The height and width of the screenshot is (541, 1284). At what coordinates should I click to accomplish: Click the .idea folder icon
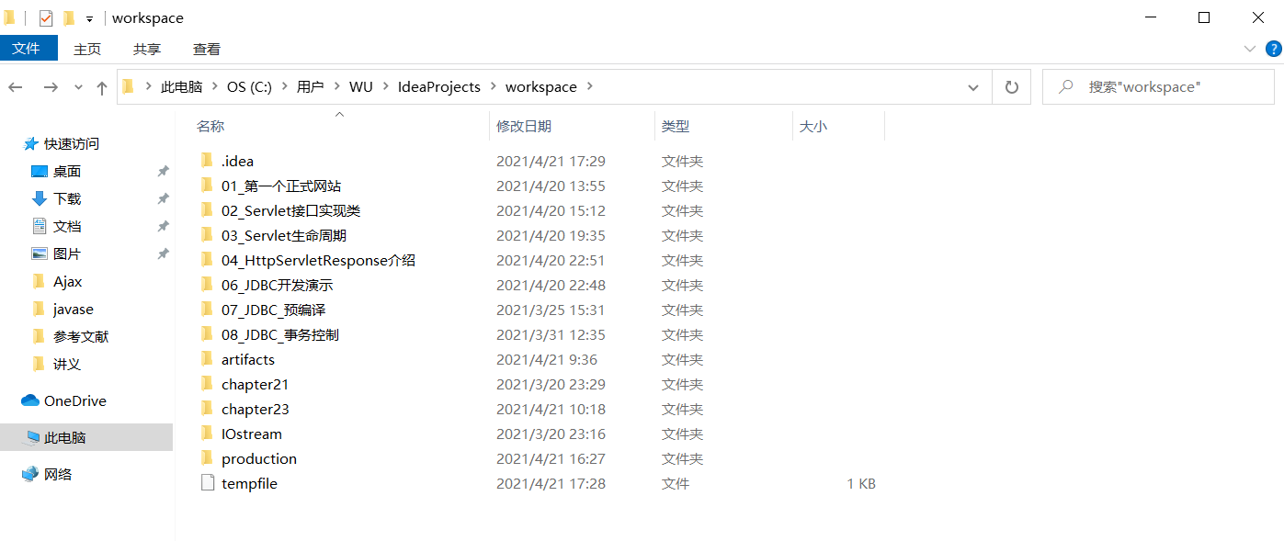pyautogui.click(x=207, y=161)
